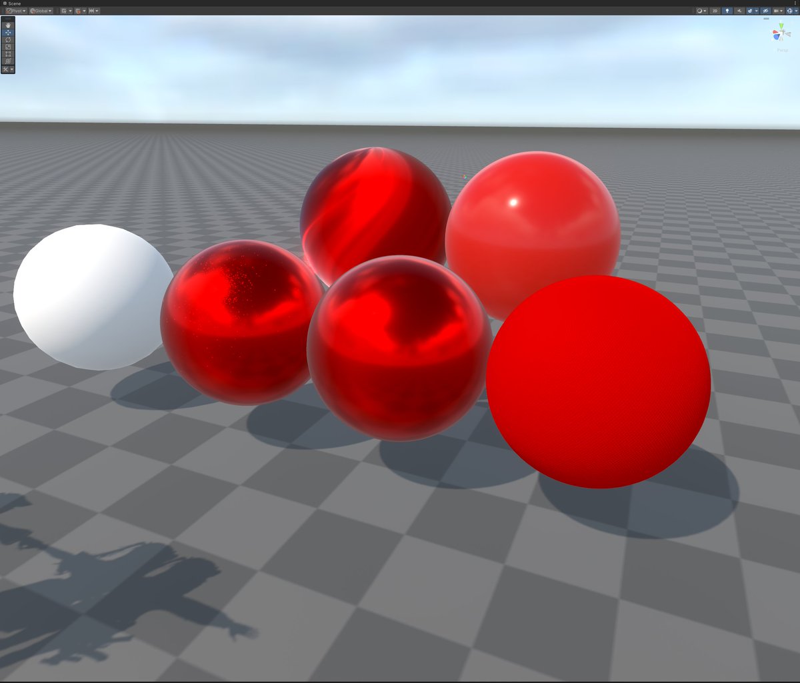Click the red X axis cone on orientation gizmo
This screenshot has height=683, width=800.
tap(775, 32)
